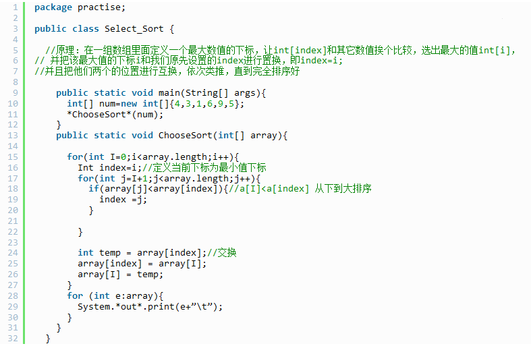This screenshot has height=346, width=531.
Task: Click the "index =j;" statement
Action: (123, 199)
